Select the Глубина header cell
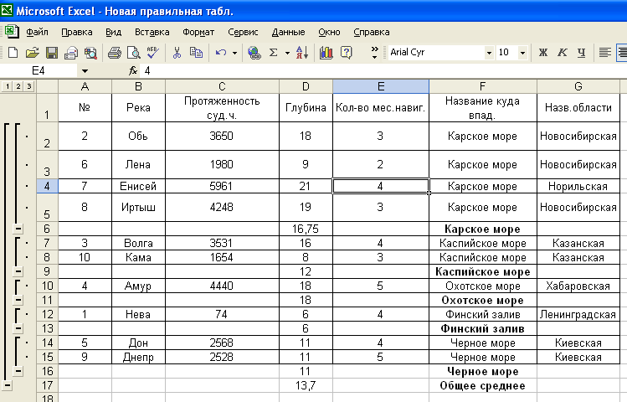Image resolution: width=627 pixels, height=402 pixels. [x=306, y=107]
